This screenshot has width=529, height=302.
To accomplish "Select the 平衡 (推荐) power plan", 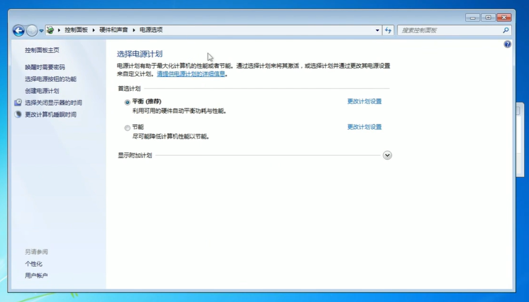I will click(127, 102).
